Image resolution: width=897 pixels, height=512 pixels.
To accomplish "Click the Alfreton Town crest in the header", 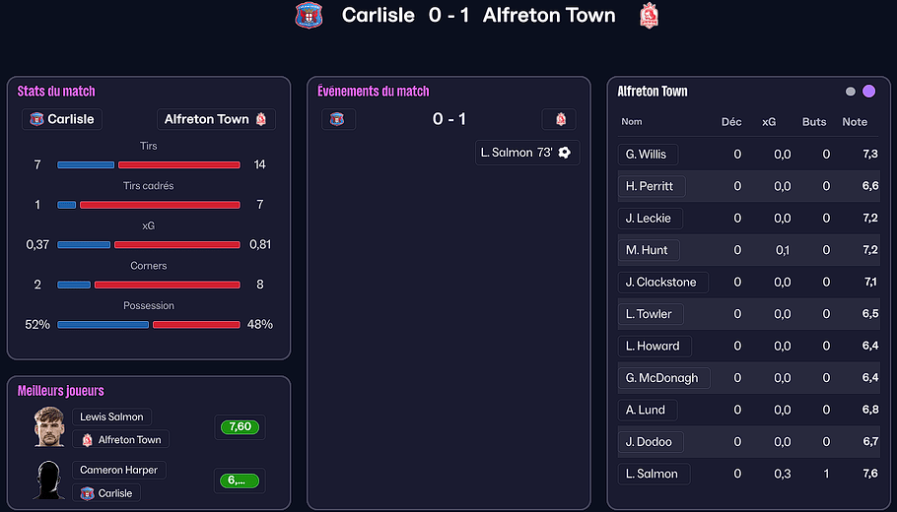I will 649,15.
